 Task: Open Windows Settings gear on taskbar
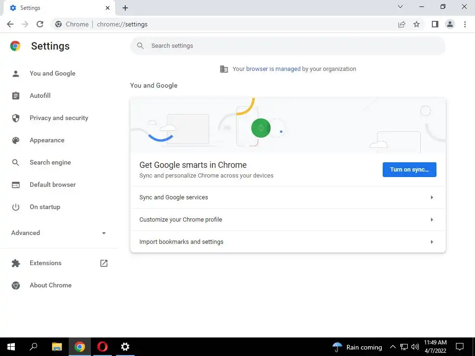(x=125, y=347)
